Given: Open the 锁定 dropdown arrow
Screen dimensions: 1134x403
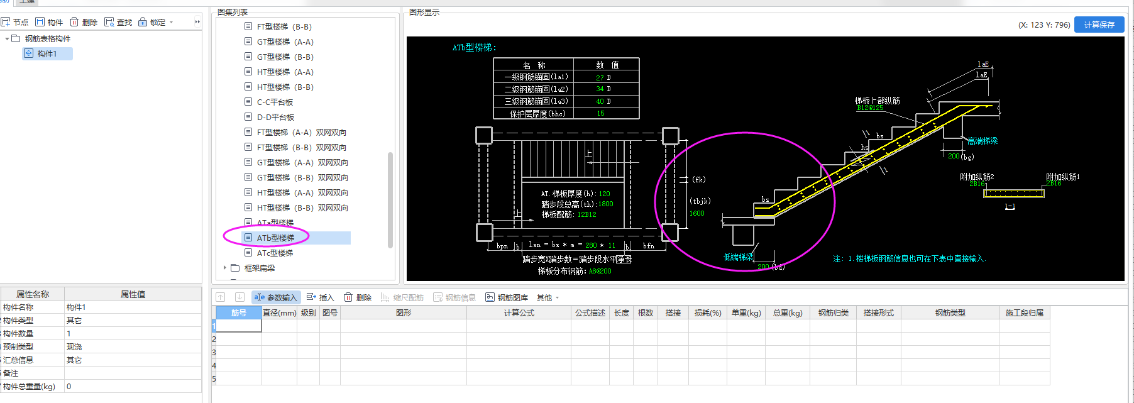Looking at the screenshot, I should (x=171, y=23).
